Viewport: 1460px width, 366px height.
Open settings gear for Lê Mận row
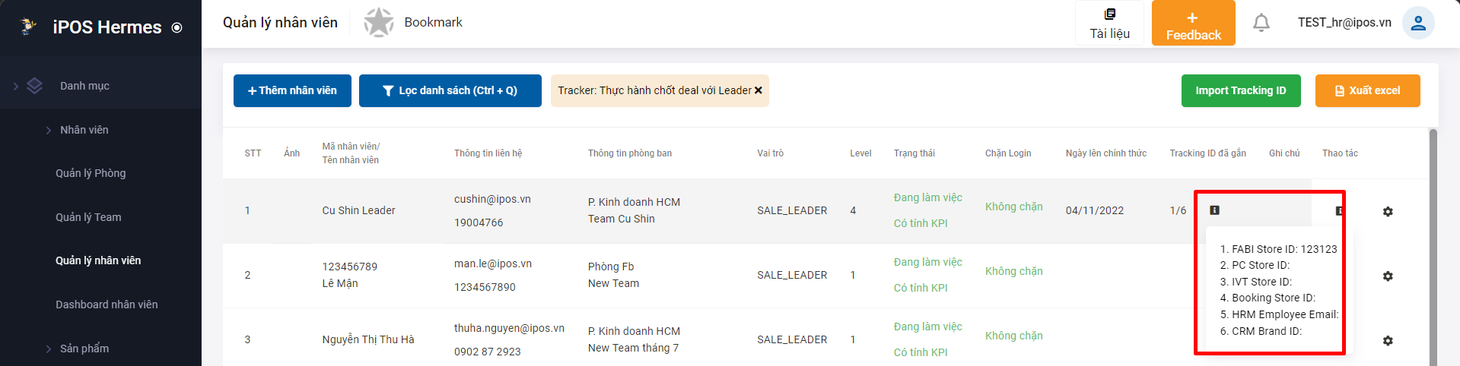click(x=1388, y=276)
